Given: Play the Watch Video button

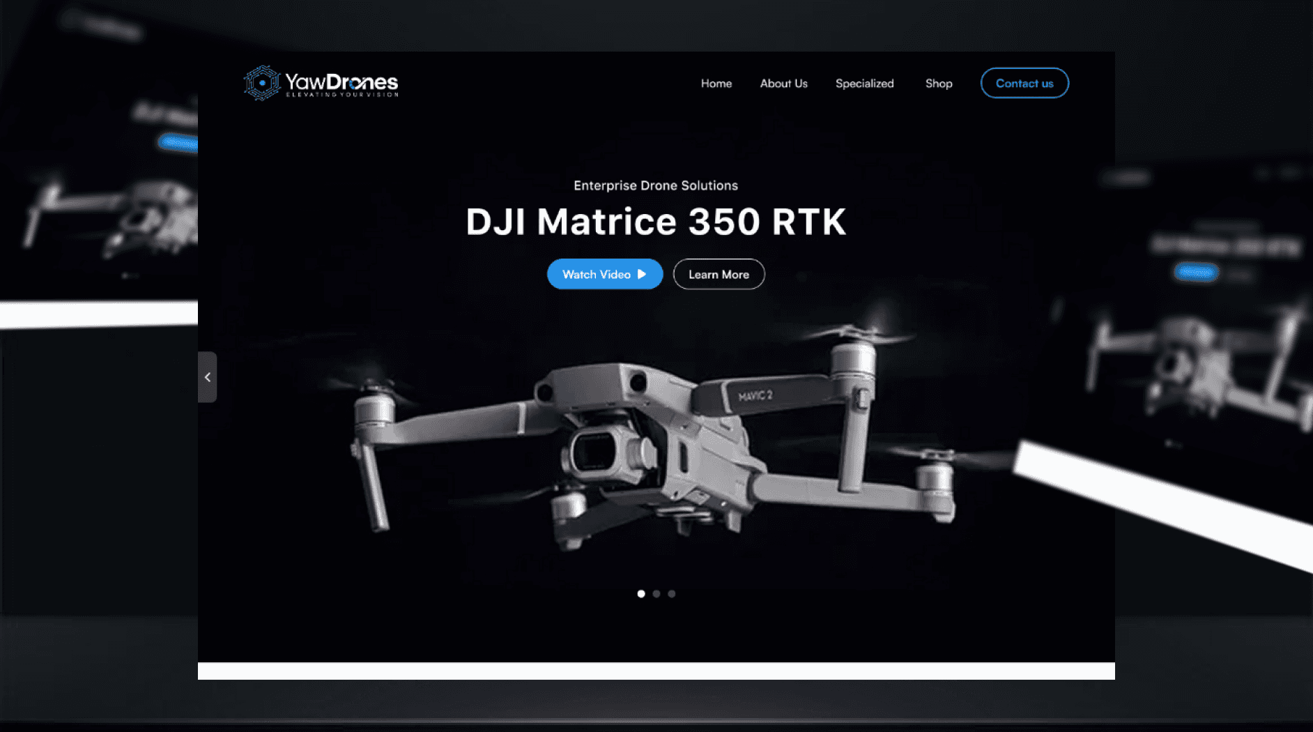Looking at the screenshot, I should (x=604, y=274).
